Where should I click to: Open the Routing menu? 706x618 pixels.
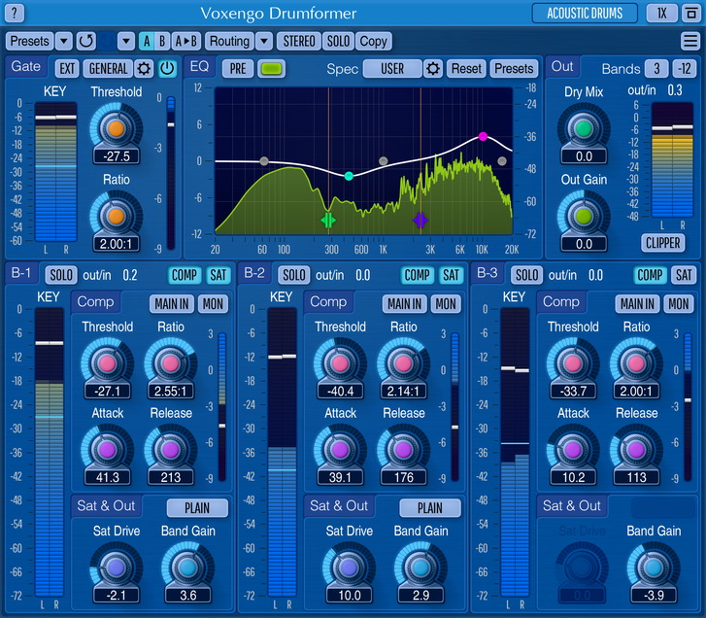[x=229, y=41]
